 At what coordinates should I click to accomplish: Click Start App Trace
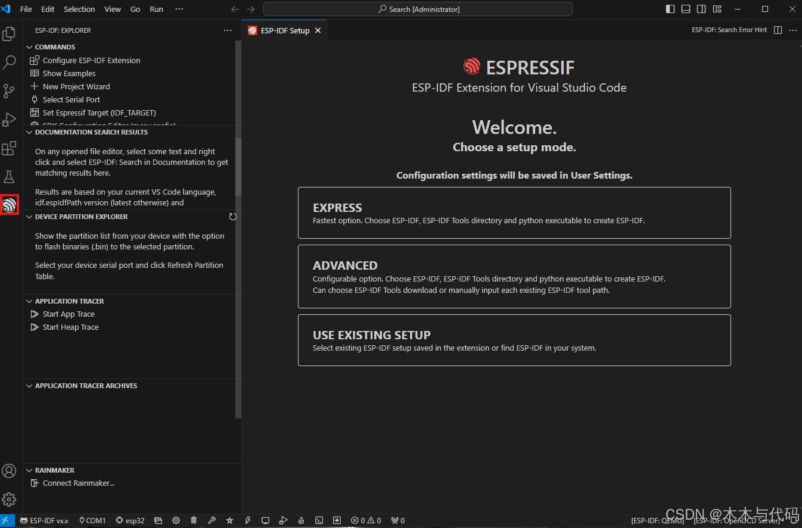click(x=69, y=314)
